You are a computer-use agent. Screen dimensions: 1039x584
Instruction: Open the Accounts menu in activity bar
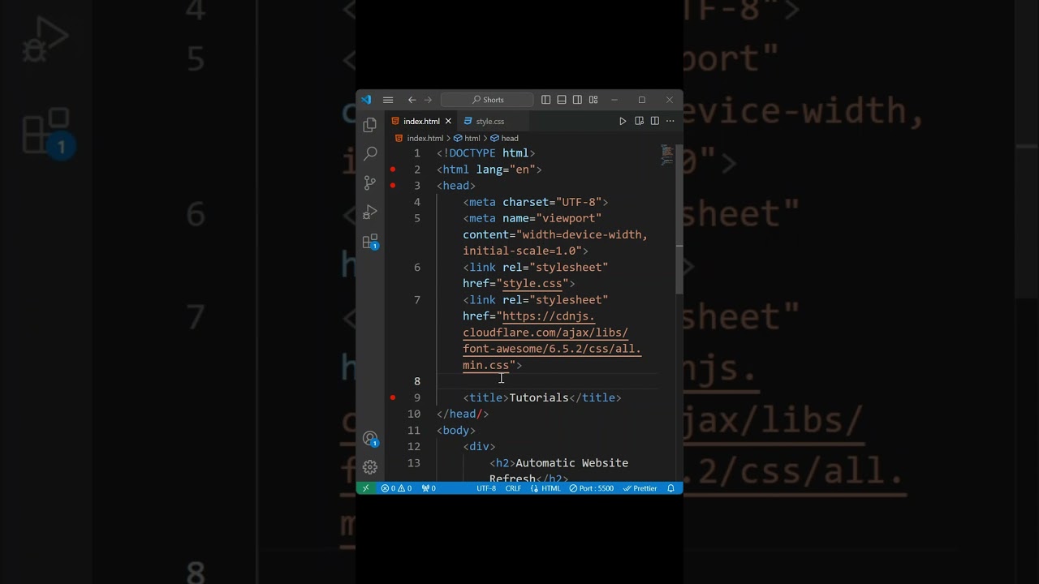pos(370,439)
